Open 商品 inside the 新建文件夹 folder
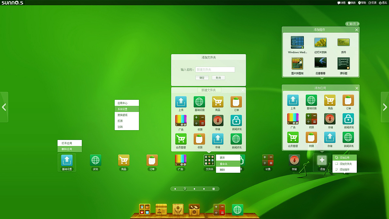The image size is (389, 219). click(x=218, y=102)
